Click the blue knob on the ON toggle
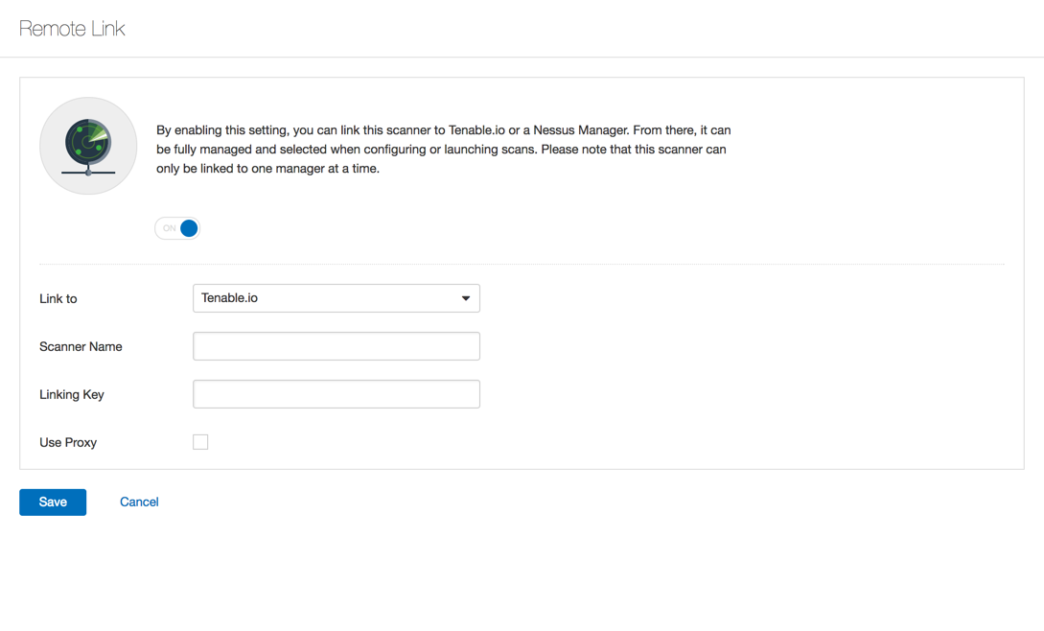 (189, 228)
